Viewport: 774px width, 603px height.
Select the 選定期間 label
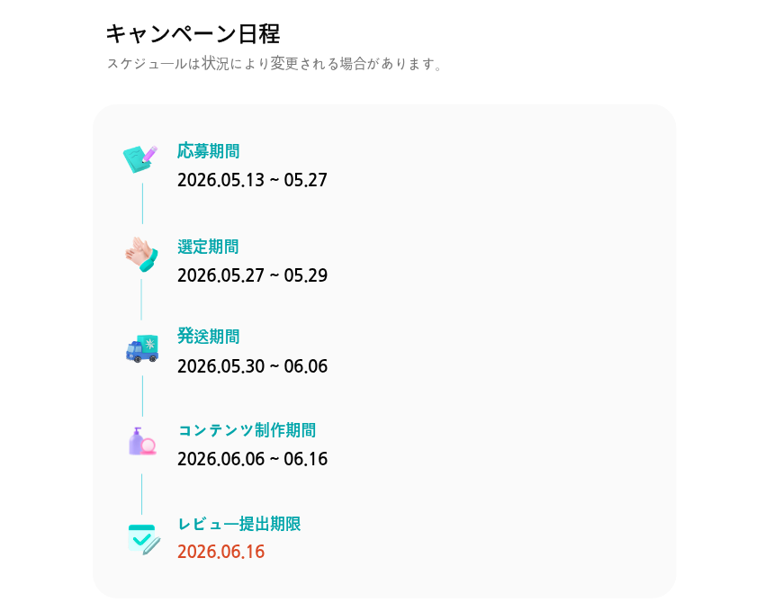pos(208,247)
